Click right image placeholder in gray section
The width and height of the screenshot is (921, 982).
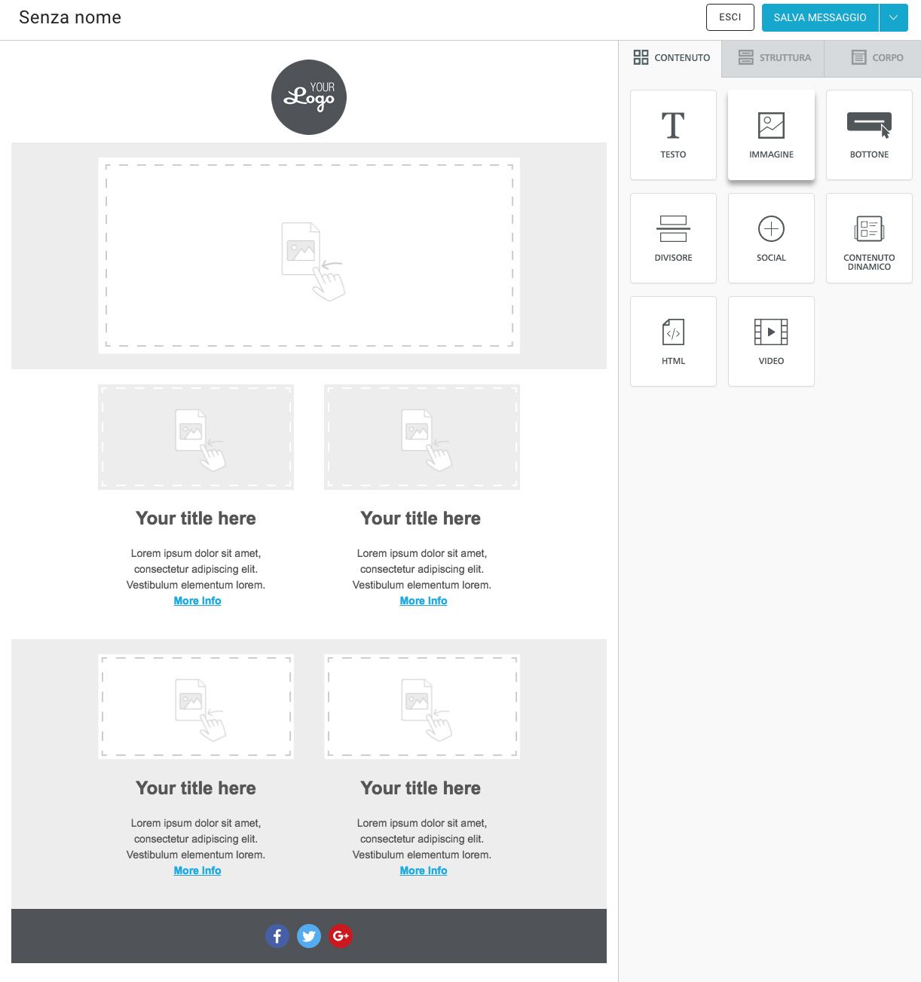(422, 707)
